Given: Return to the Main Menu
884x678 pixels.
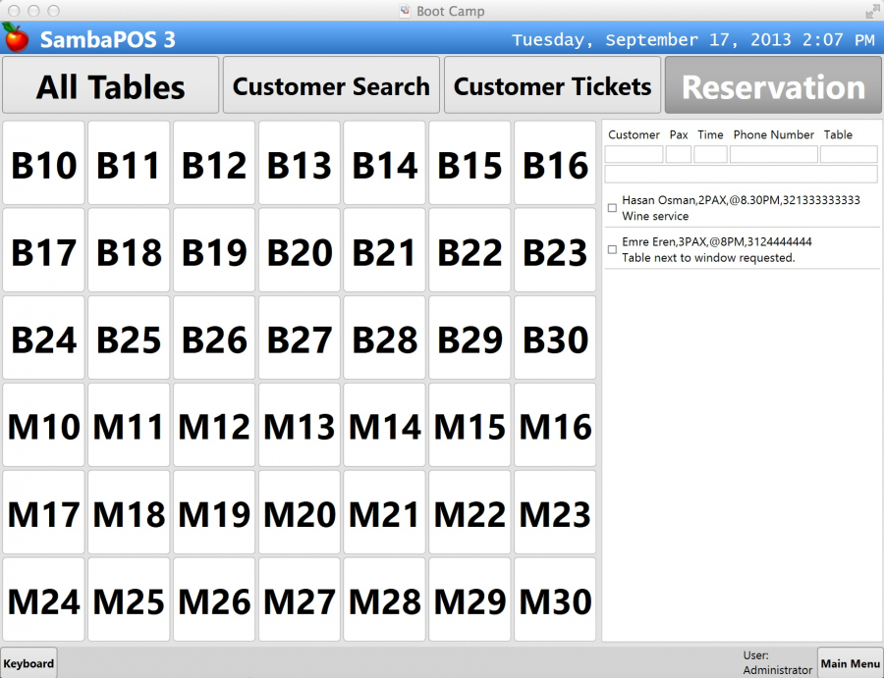Looking at the screenshot, I should [850, 663].
